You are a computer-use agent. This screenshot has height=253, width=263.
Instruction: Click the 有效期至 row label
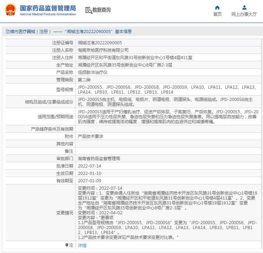(x=65, y=181)
